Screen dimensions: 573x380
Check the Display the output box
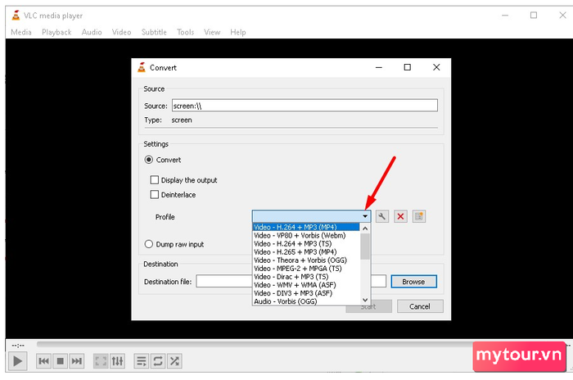tap(154, 180)
